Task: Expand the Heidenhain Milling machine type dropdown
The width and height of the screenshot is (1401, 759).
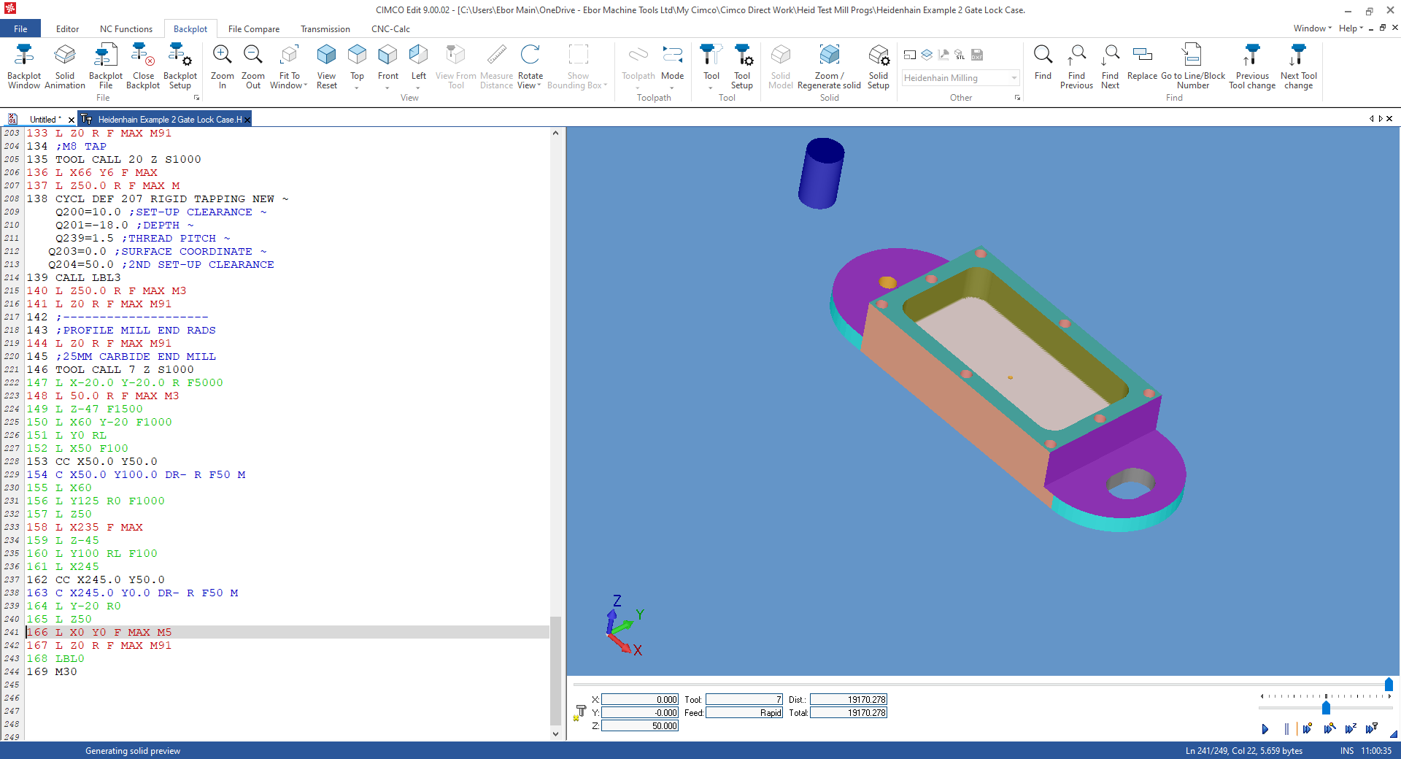Action: point(1014,78)
